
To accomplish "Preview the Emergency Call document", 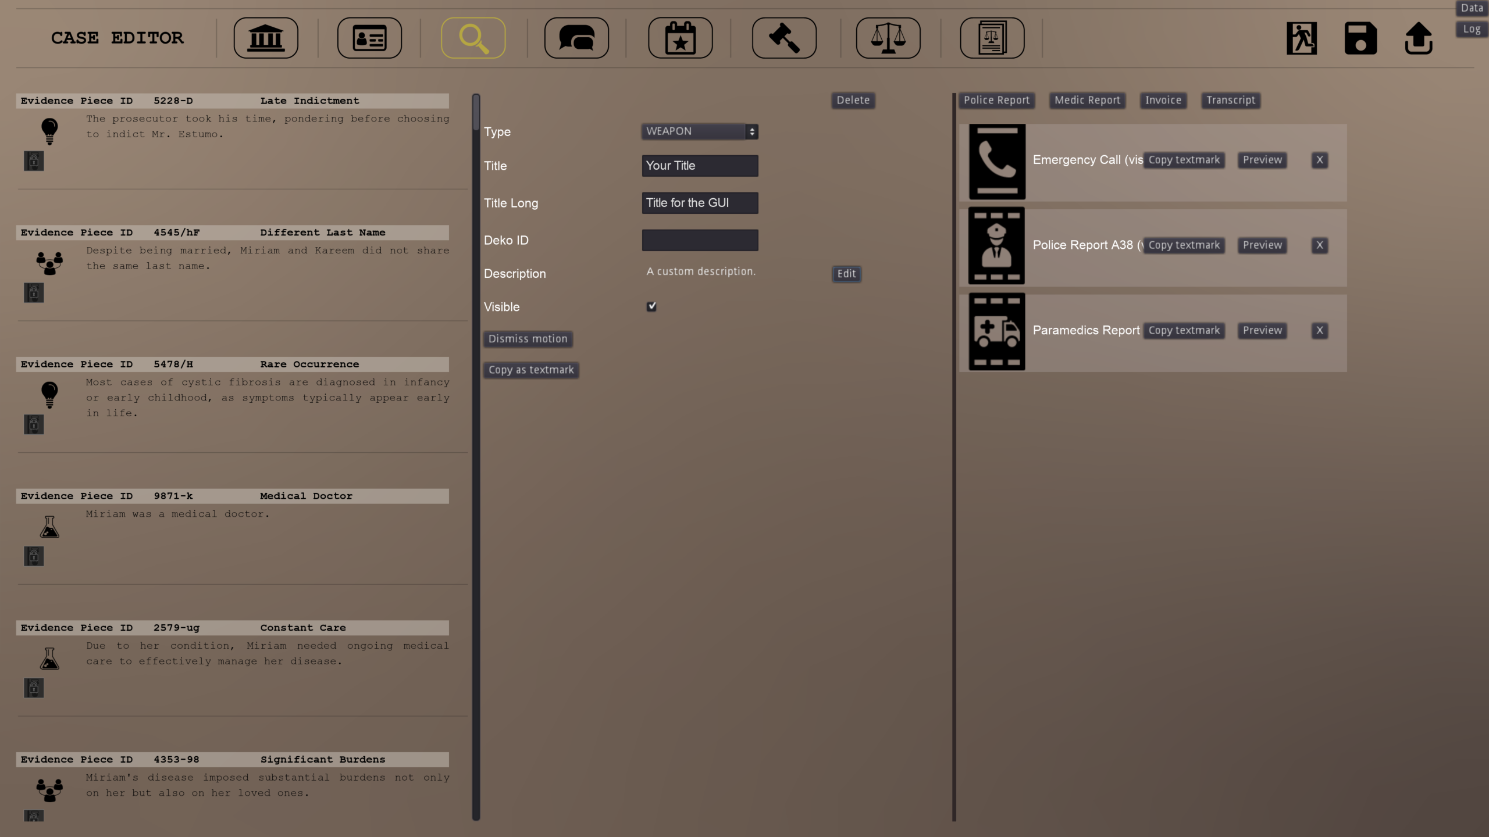I will tap(1262, 160).
